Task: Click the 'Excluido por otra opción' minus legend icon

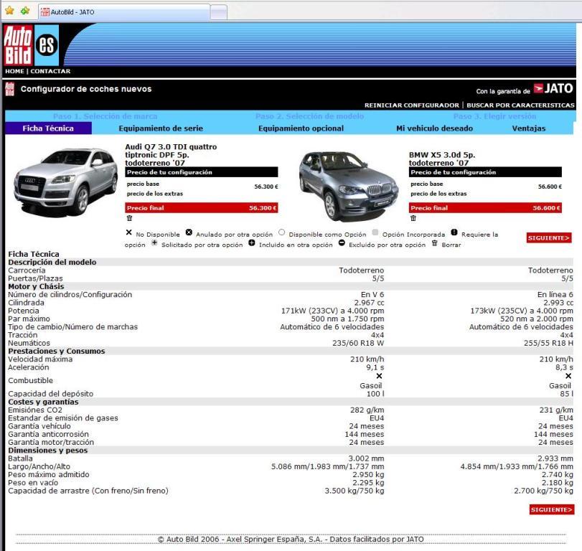Action: 342,243
